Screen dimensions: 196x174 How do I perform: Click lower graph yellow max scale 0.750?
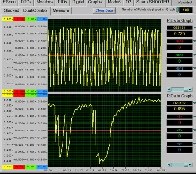[8, 95]
